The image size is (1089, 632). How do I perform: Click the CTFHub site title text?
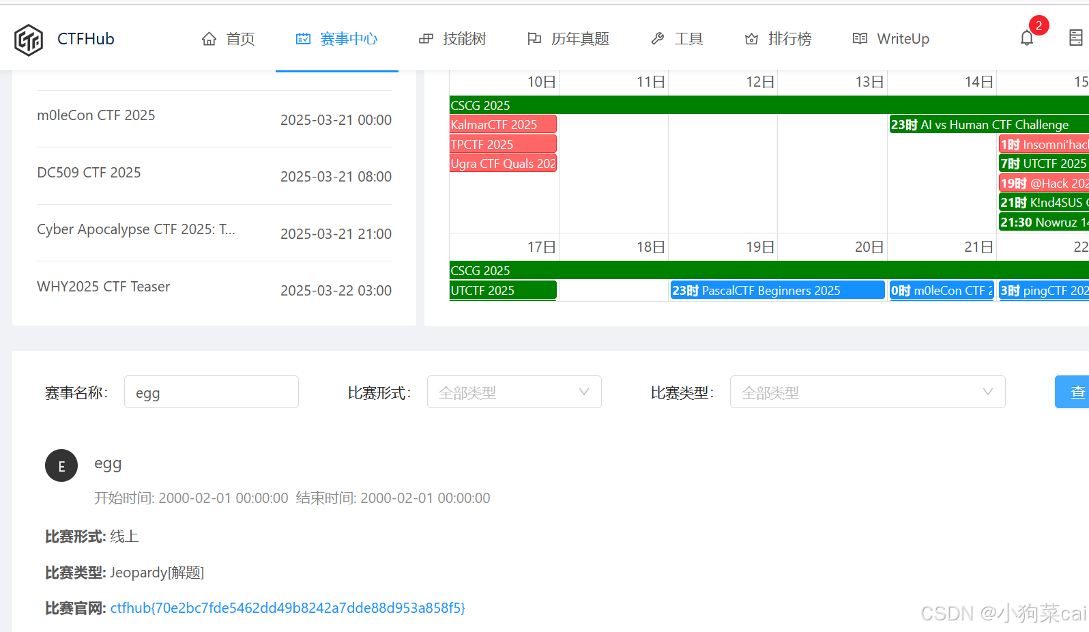click(x=86, y=39)
